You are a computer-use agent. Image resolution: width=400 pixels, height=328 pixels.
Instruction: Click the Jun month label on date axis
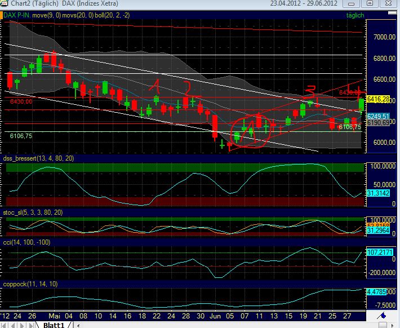tap(215, 316)
